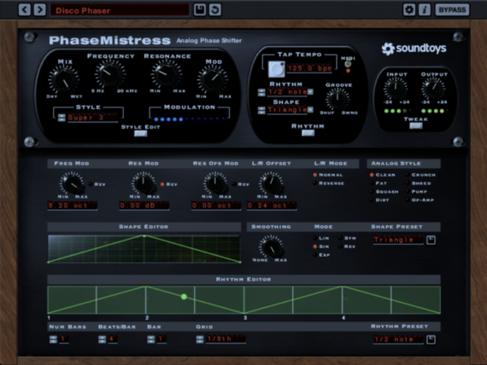The width and height of the screenshot is (487, 365).
Task: Open the 1/2 note Rhythm dropdown arrow
Action: pos(310,92)
